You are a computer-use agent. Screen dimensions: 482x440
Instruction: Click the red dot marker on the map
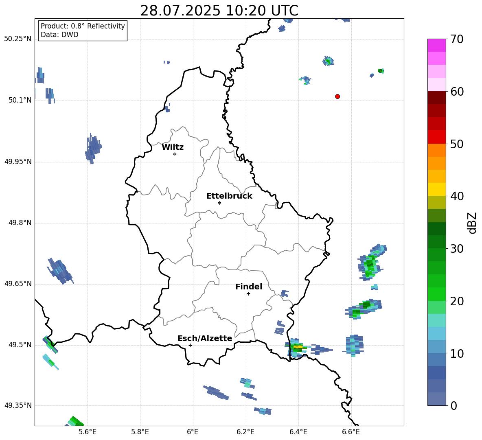pos(337,96)
